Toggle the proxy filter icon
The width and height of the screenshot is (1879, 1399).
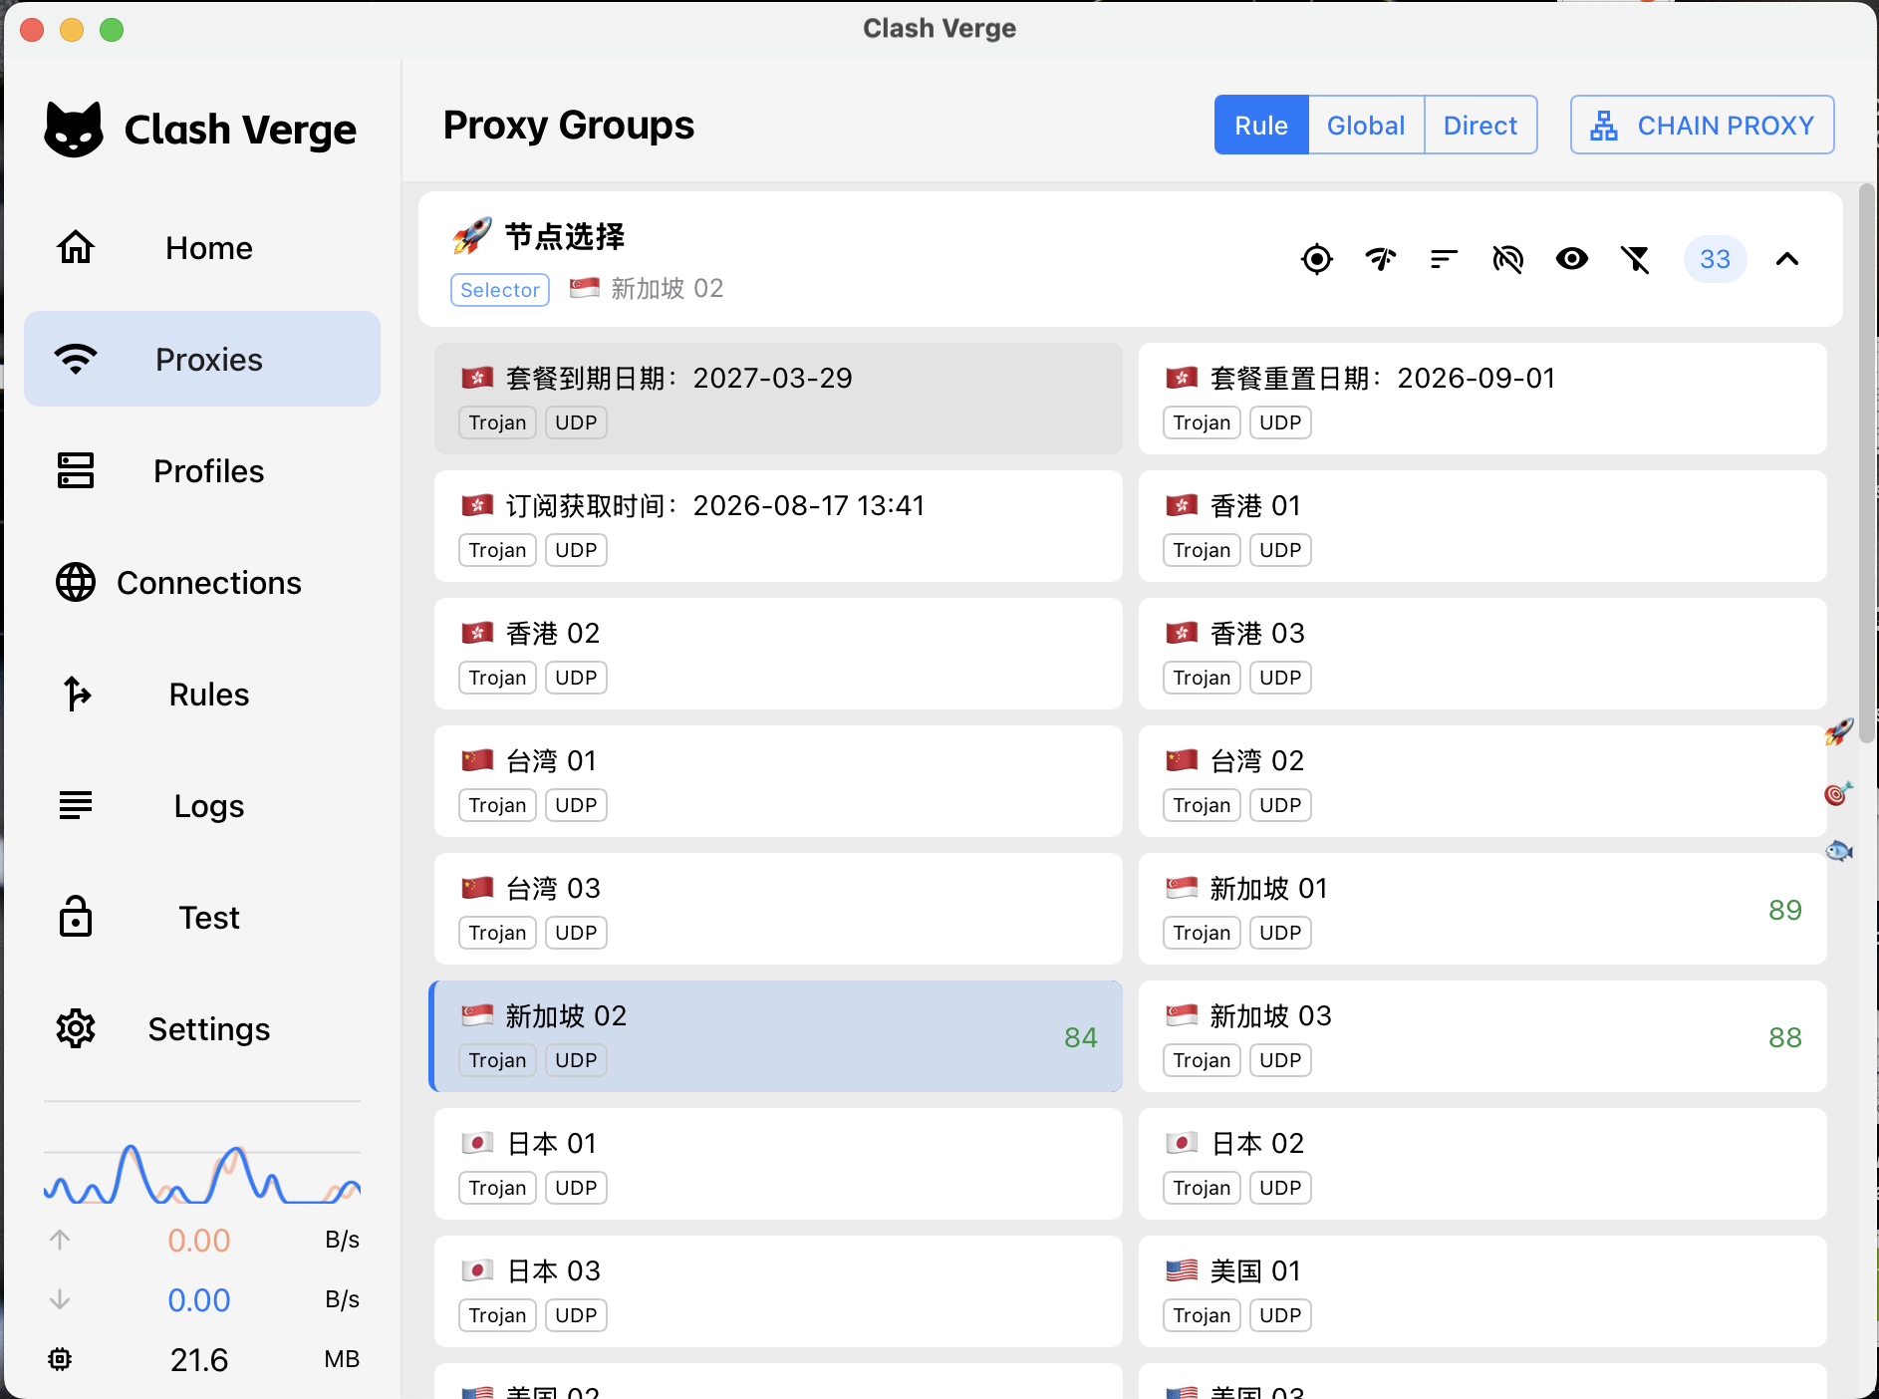(1635, 259)
